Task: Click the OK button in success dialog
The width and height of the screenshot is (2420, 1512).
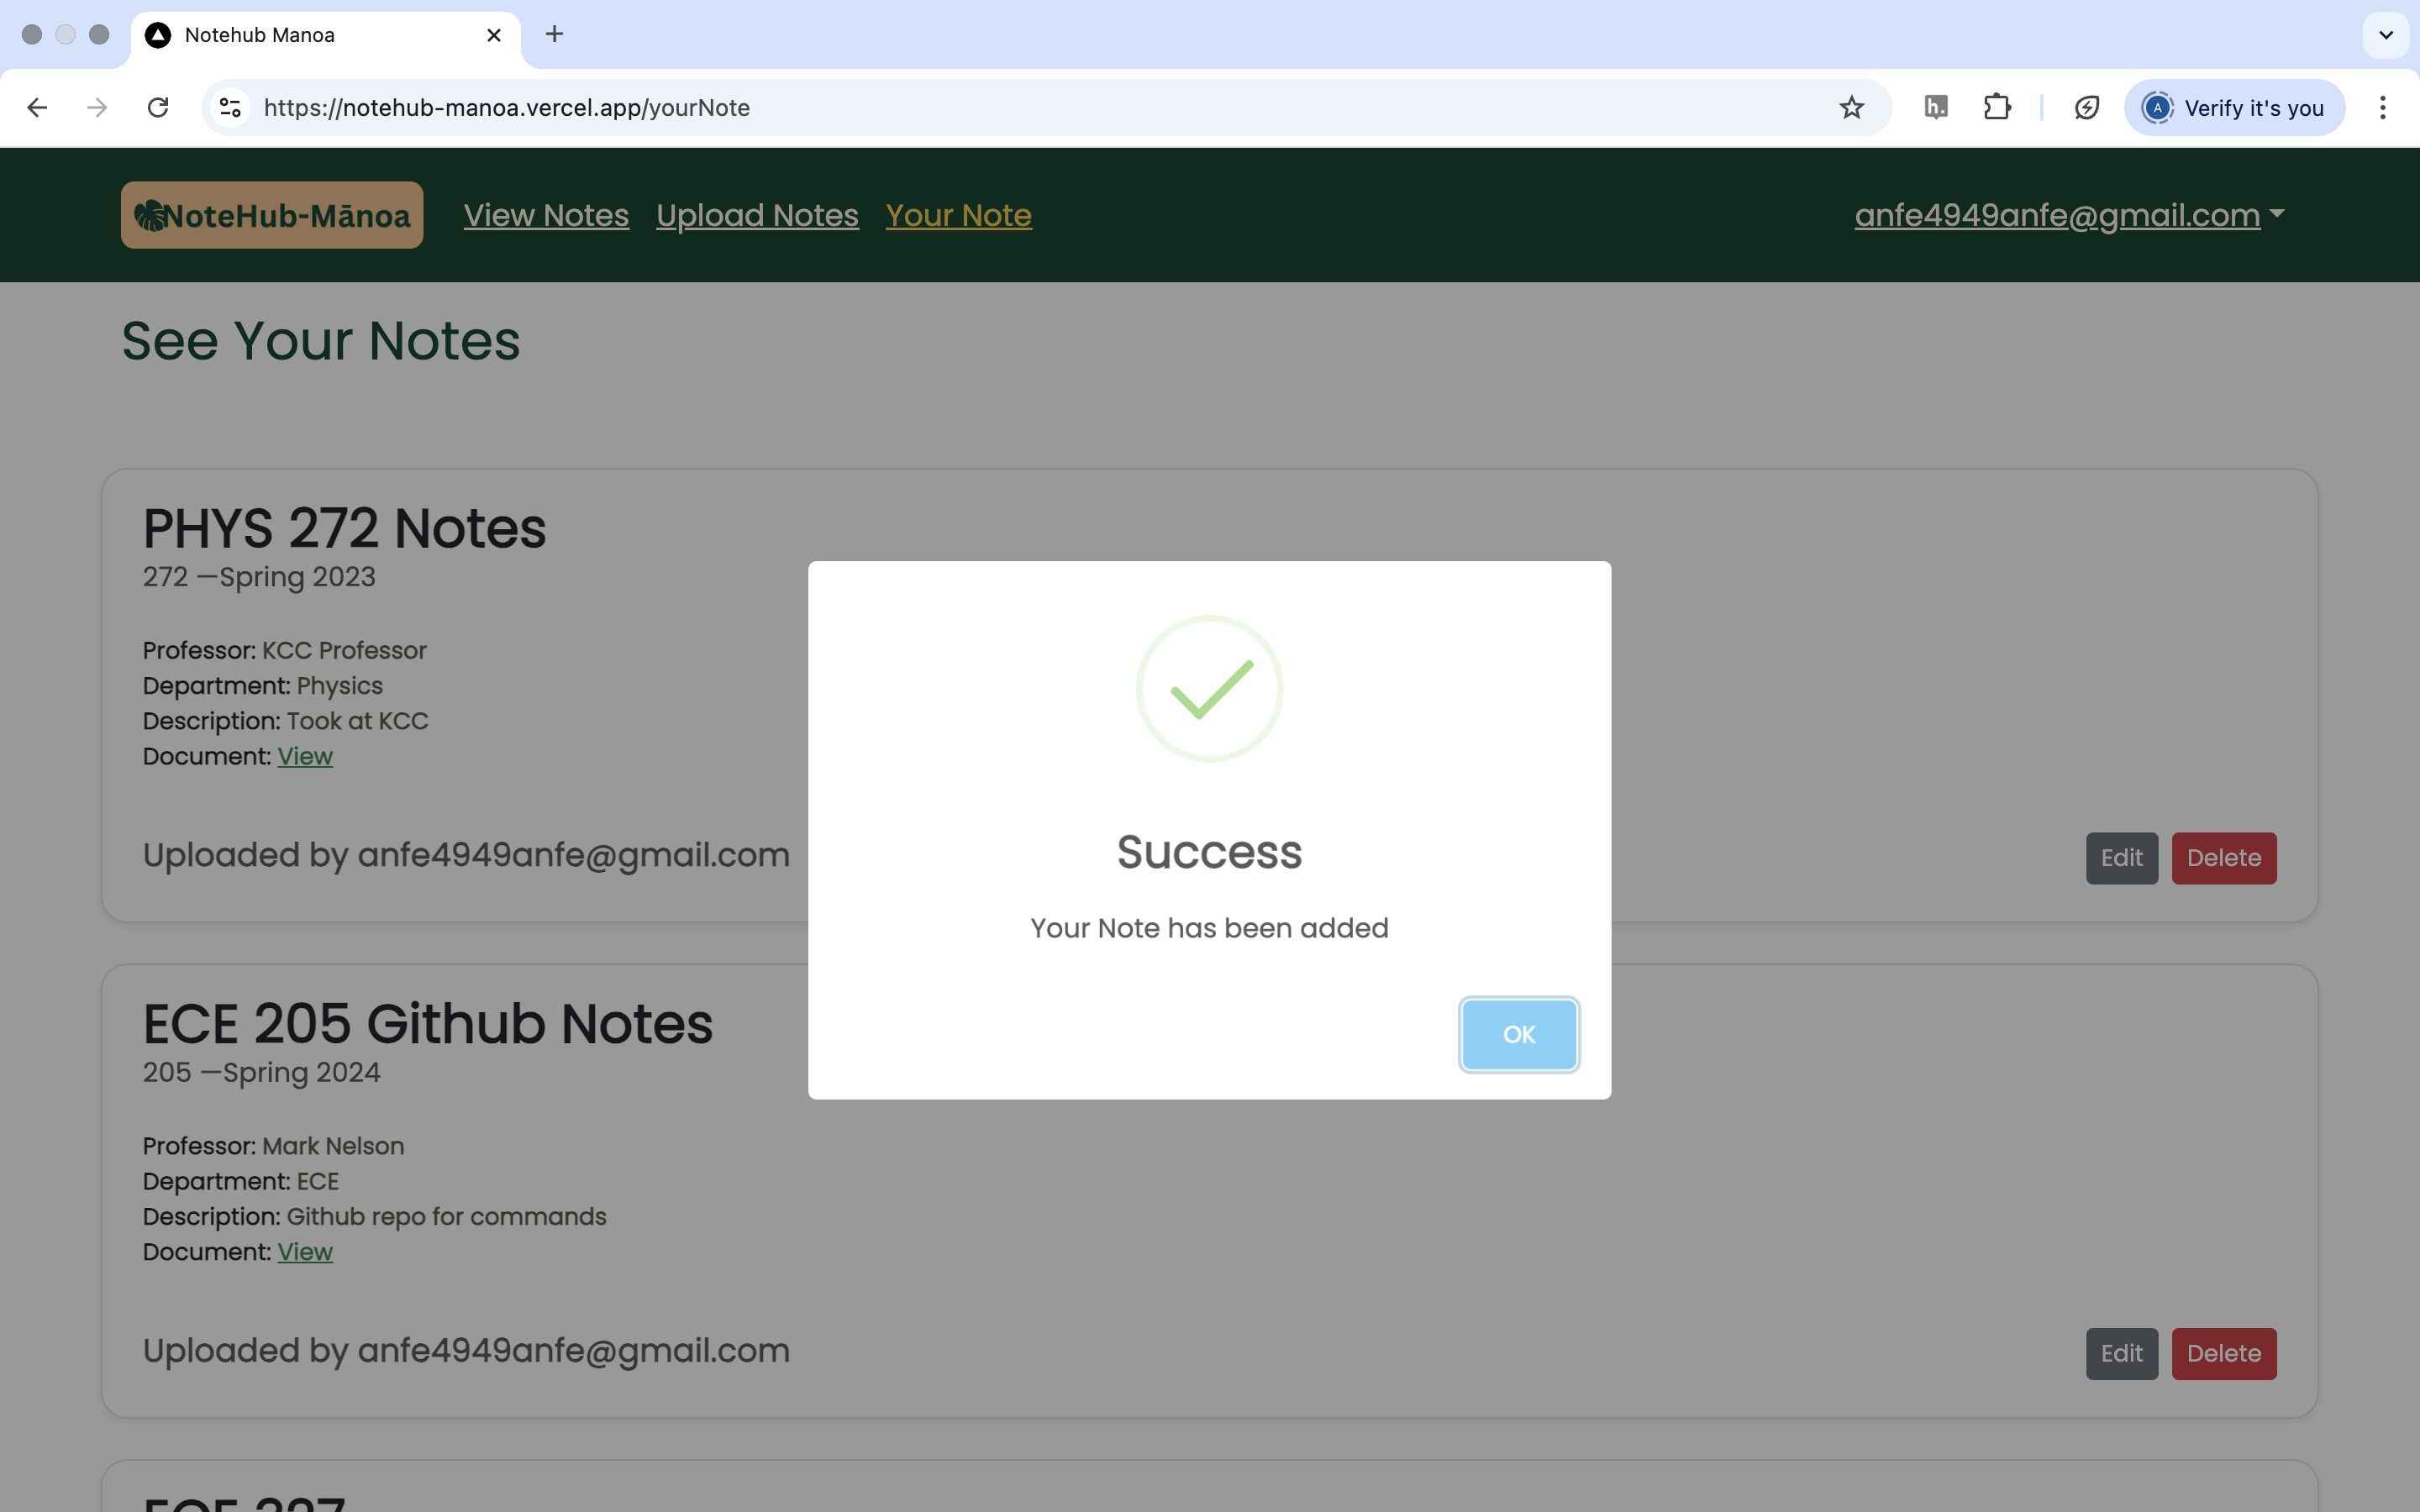Action: [1518, 1034]
